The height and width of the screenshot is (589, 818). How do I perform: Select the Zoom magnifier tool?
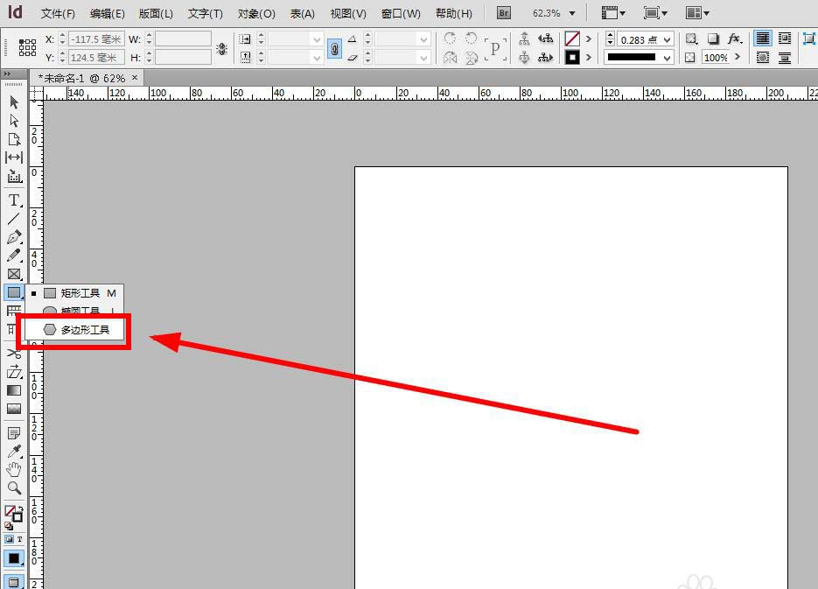14,488
